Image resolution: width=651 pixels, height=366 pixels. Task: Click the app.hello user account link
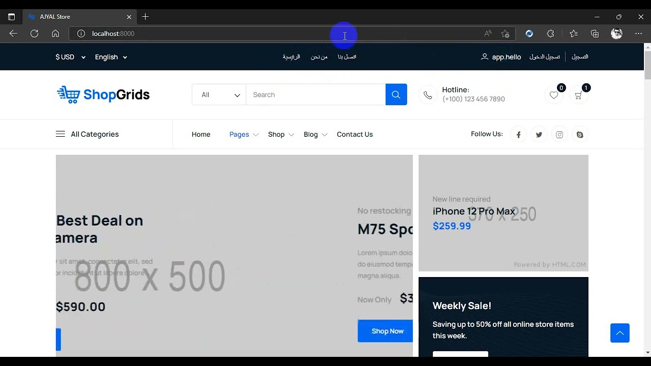pos(501,57)
